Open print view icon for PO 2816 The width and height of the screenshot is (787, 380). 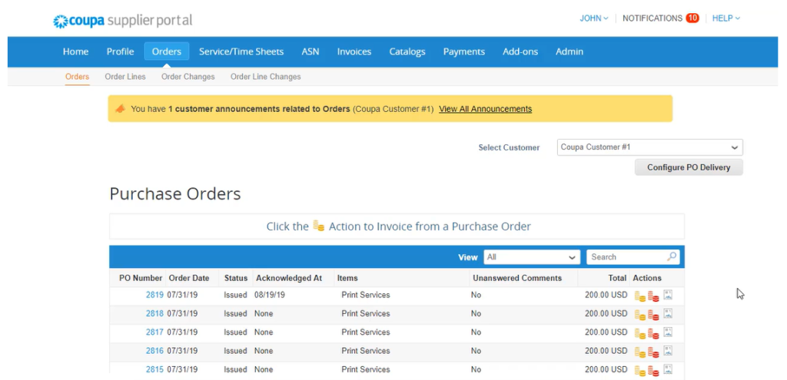pos(668,350)
